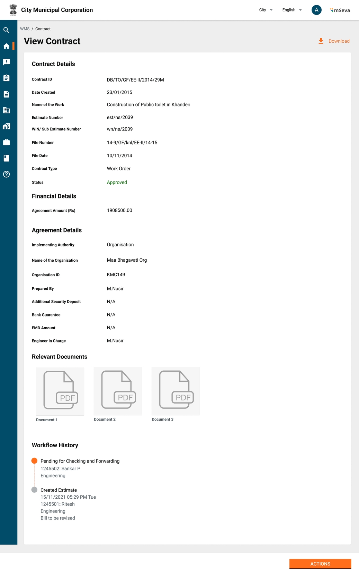The image size is (359, 575).
Task: Click the search icon in sidebar
Action: pyautogui.click(x=6, y=30)
